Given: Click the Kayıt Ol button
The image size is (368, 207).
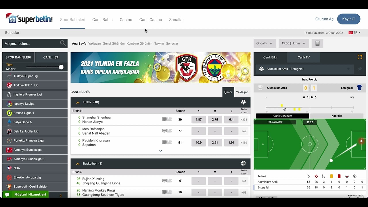Looking at the screenshot, I should (349, 19).
